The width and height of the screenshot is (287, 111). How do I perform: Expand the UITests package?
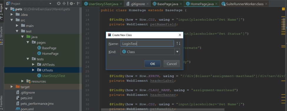(x=33, y=70)
